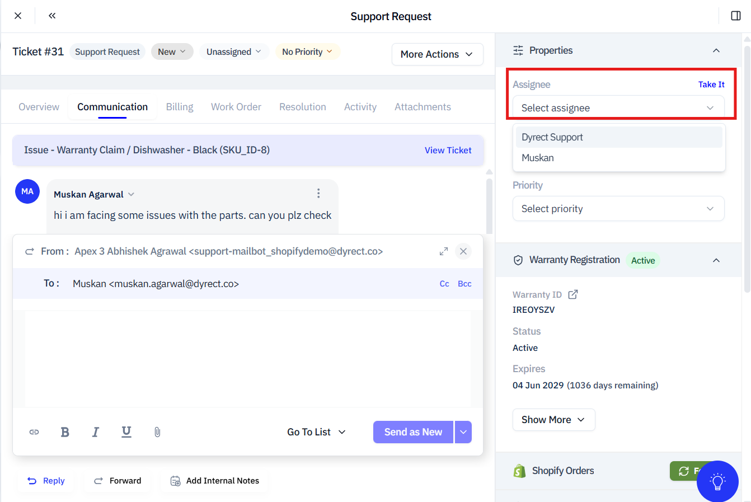Click the Support Request tag
Screen dimensions: 751x502
pyautogui.click(x=107, y=51)
